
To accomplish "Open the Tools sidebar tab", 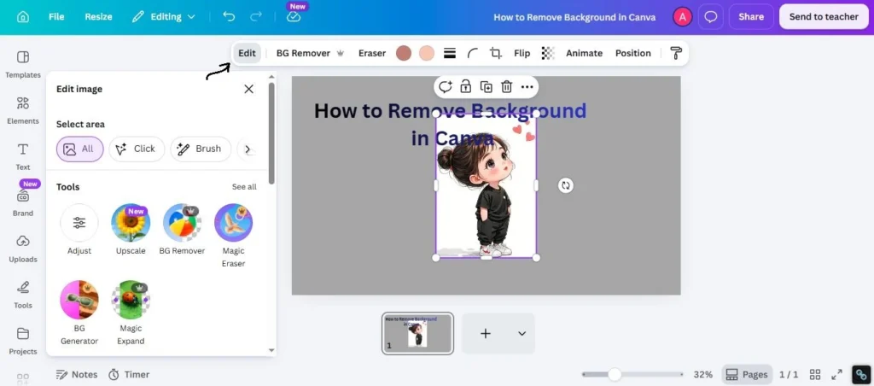I will pos(23,295).
